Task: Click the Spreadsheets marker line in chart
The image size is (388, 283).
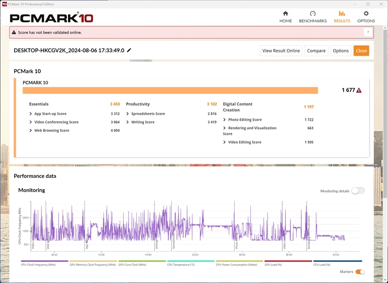Action: click(171, 226)
